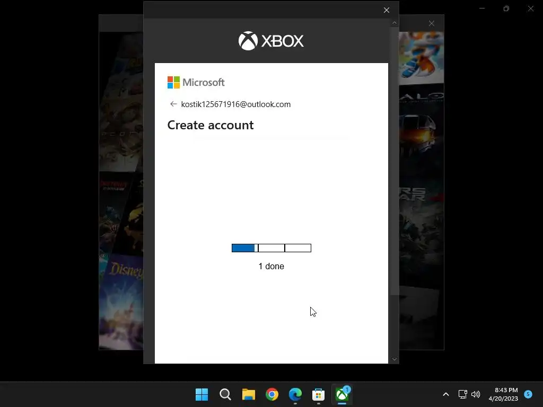Close the background Xbox window behind the dialog
Screen dimensions: 543x407
[x=432, y=23]
